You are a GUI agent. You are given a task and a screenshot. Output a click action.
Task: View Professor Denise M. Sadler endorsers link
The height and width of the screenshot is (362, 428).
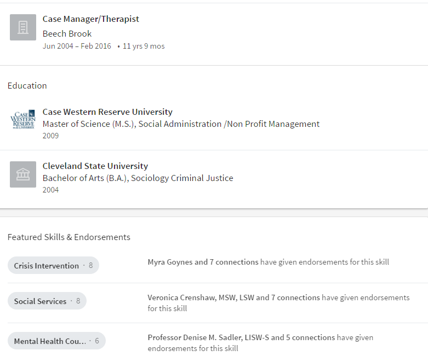241,337
